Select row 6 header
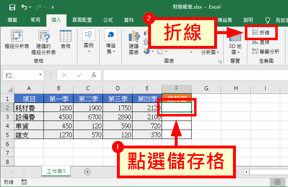Viewport: 288px width, 187px height. tap(7, 144)
